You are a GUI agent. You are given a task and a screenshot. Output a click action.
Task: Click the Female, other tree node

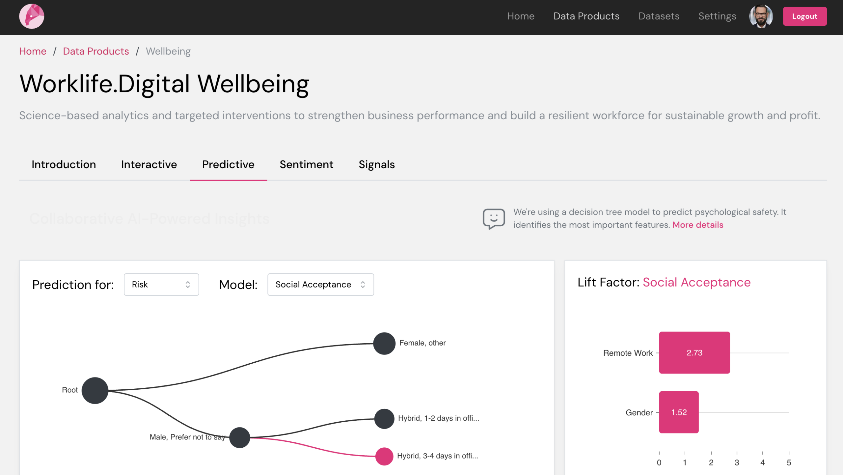coord(384,343)
